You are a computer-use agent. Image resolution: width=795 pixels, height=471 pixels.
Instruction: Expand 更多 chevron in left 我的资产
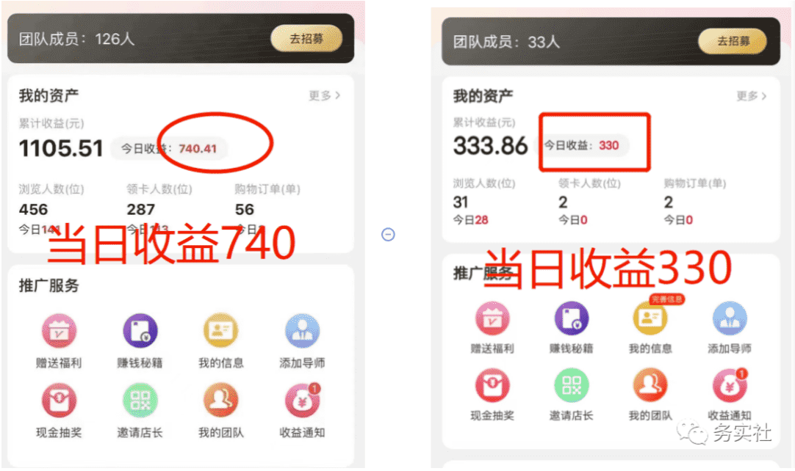click(325, 95)
